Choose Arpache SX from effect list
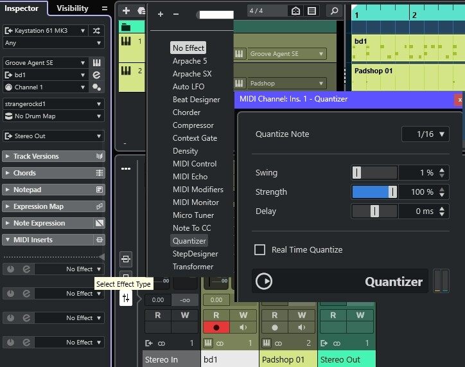The width and height of the screenshot is (465, 367). pyautogui.click(x=192, y=73)
